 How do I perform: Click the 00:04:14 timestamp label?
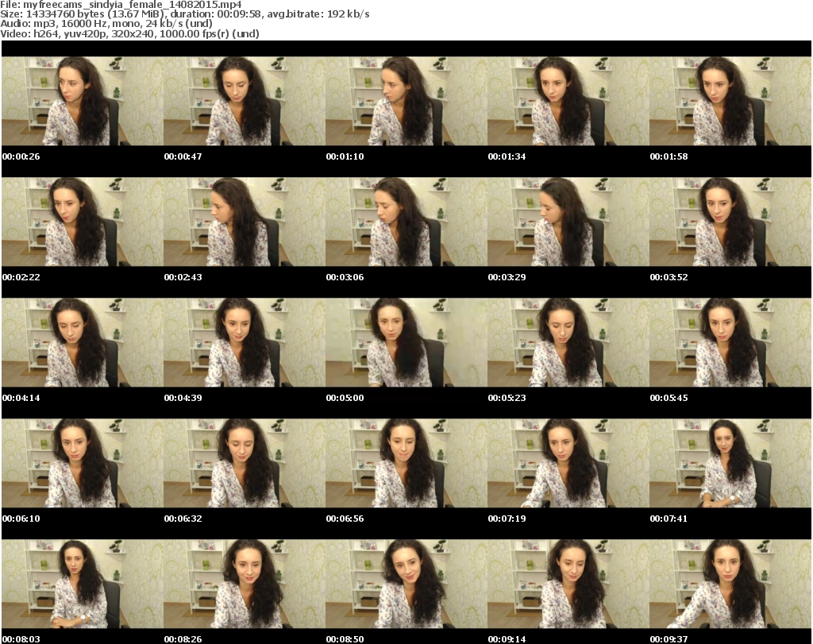(21, 398)
